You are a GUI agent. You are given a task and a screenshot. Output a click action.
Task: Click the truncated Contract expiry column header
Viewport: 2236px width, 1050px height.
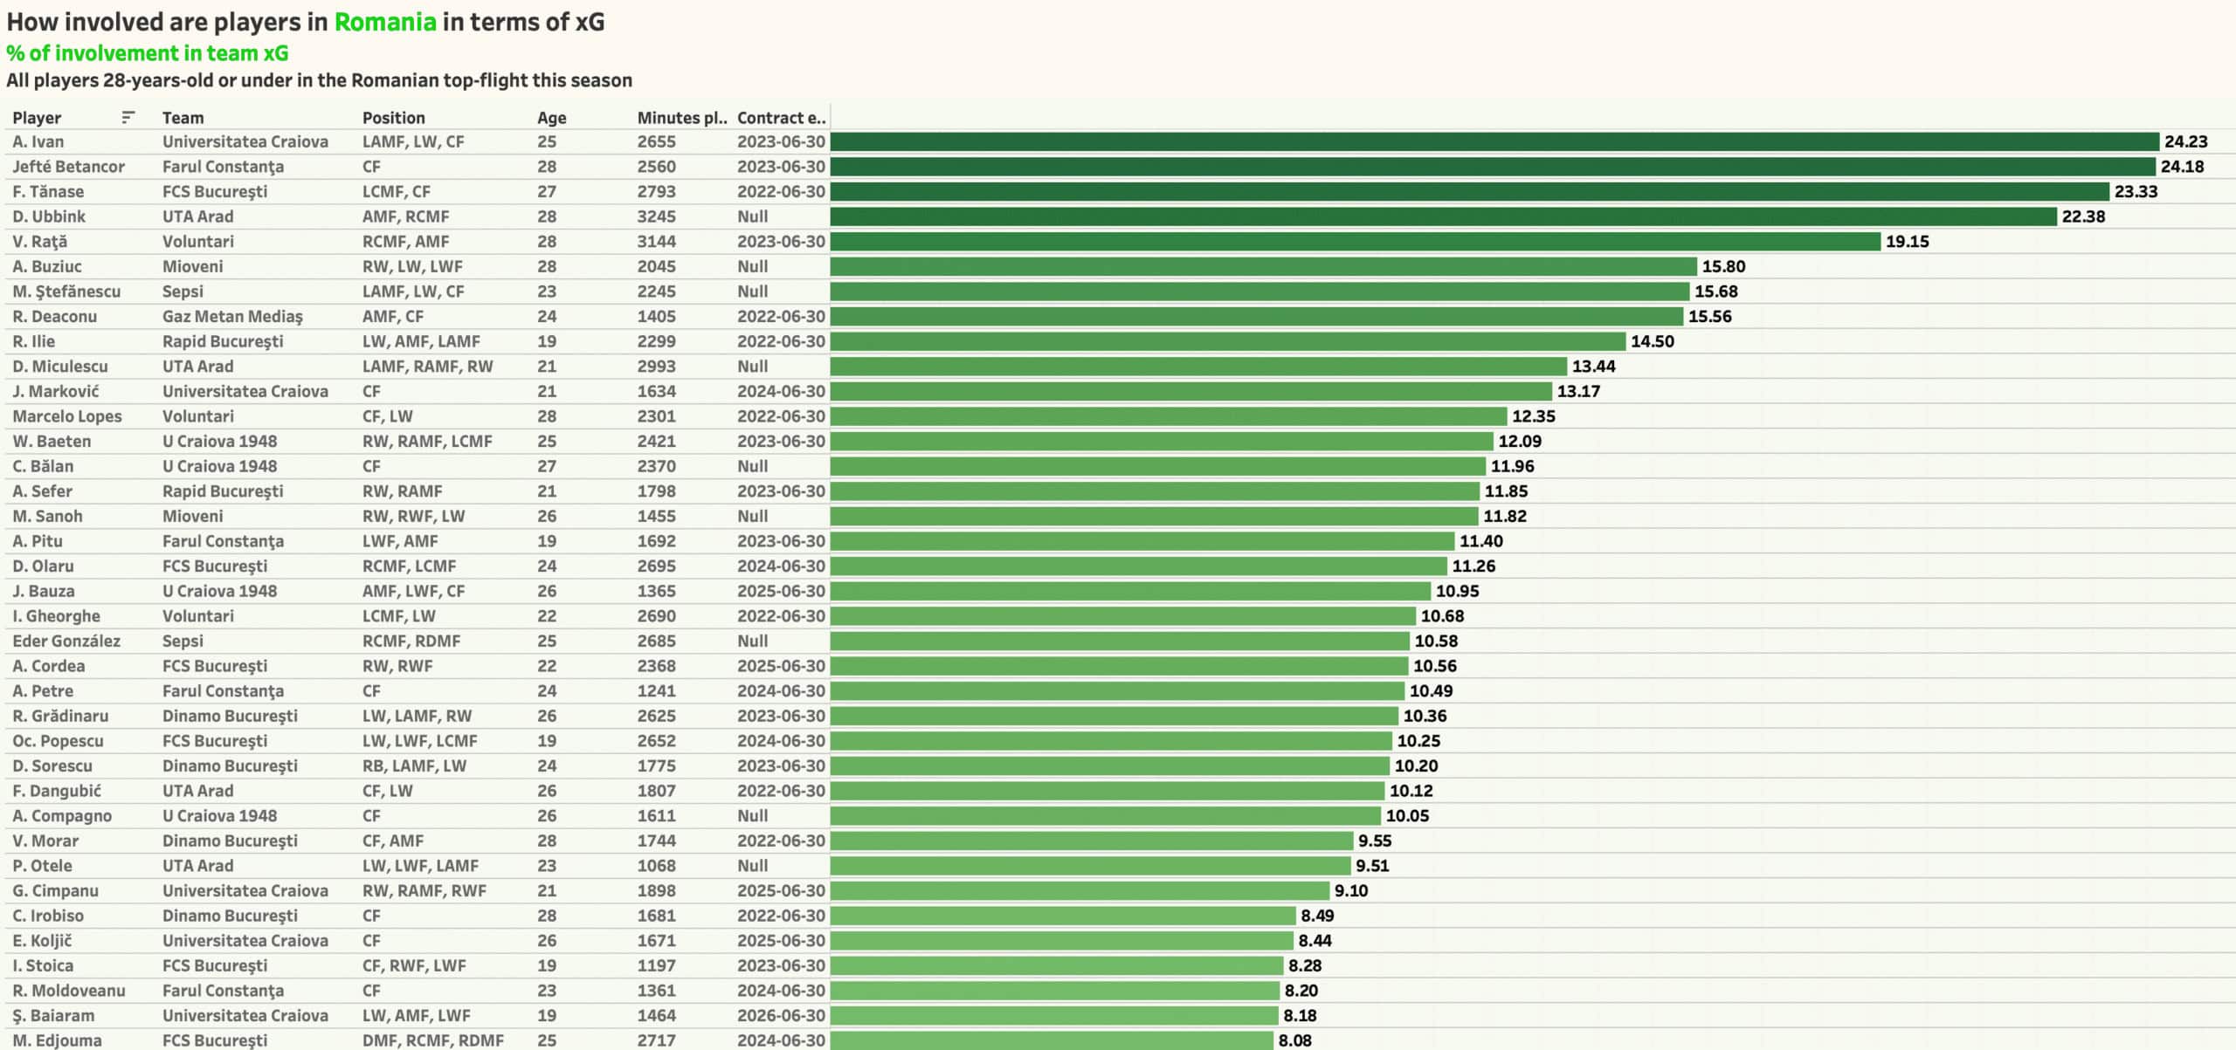coord(781,118)
